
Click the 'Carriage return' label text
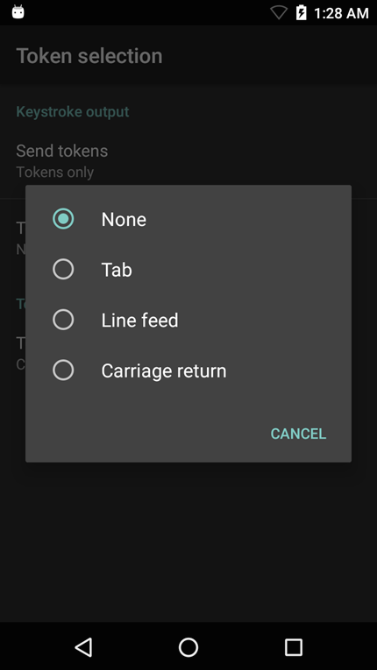[164, 370]
